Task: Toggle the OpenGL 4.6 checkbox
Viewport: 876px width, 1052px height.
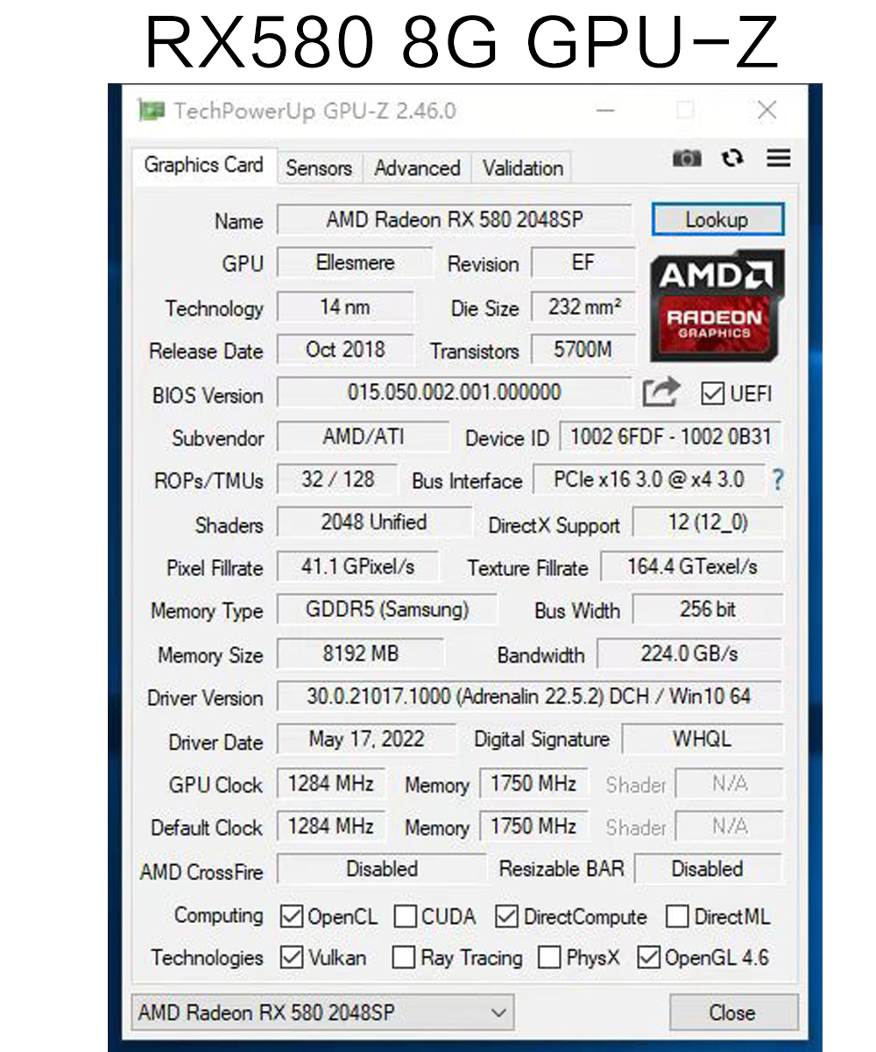Action: [x=648, y=957]
